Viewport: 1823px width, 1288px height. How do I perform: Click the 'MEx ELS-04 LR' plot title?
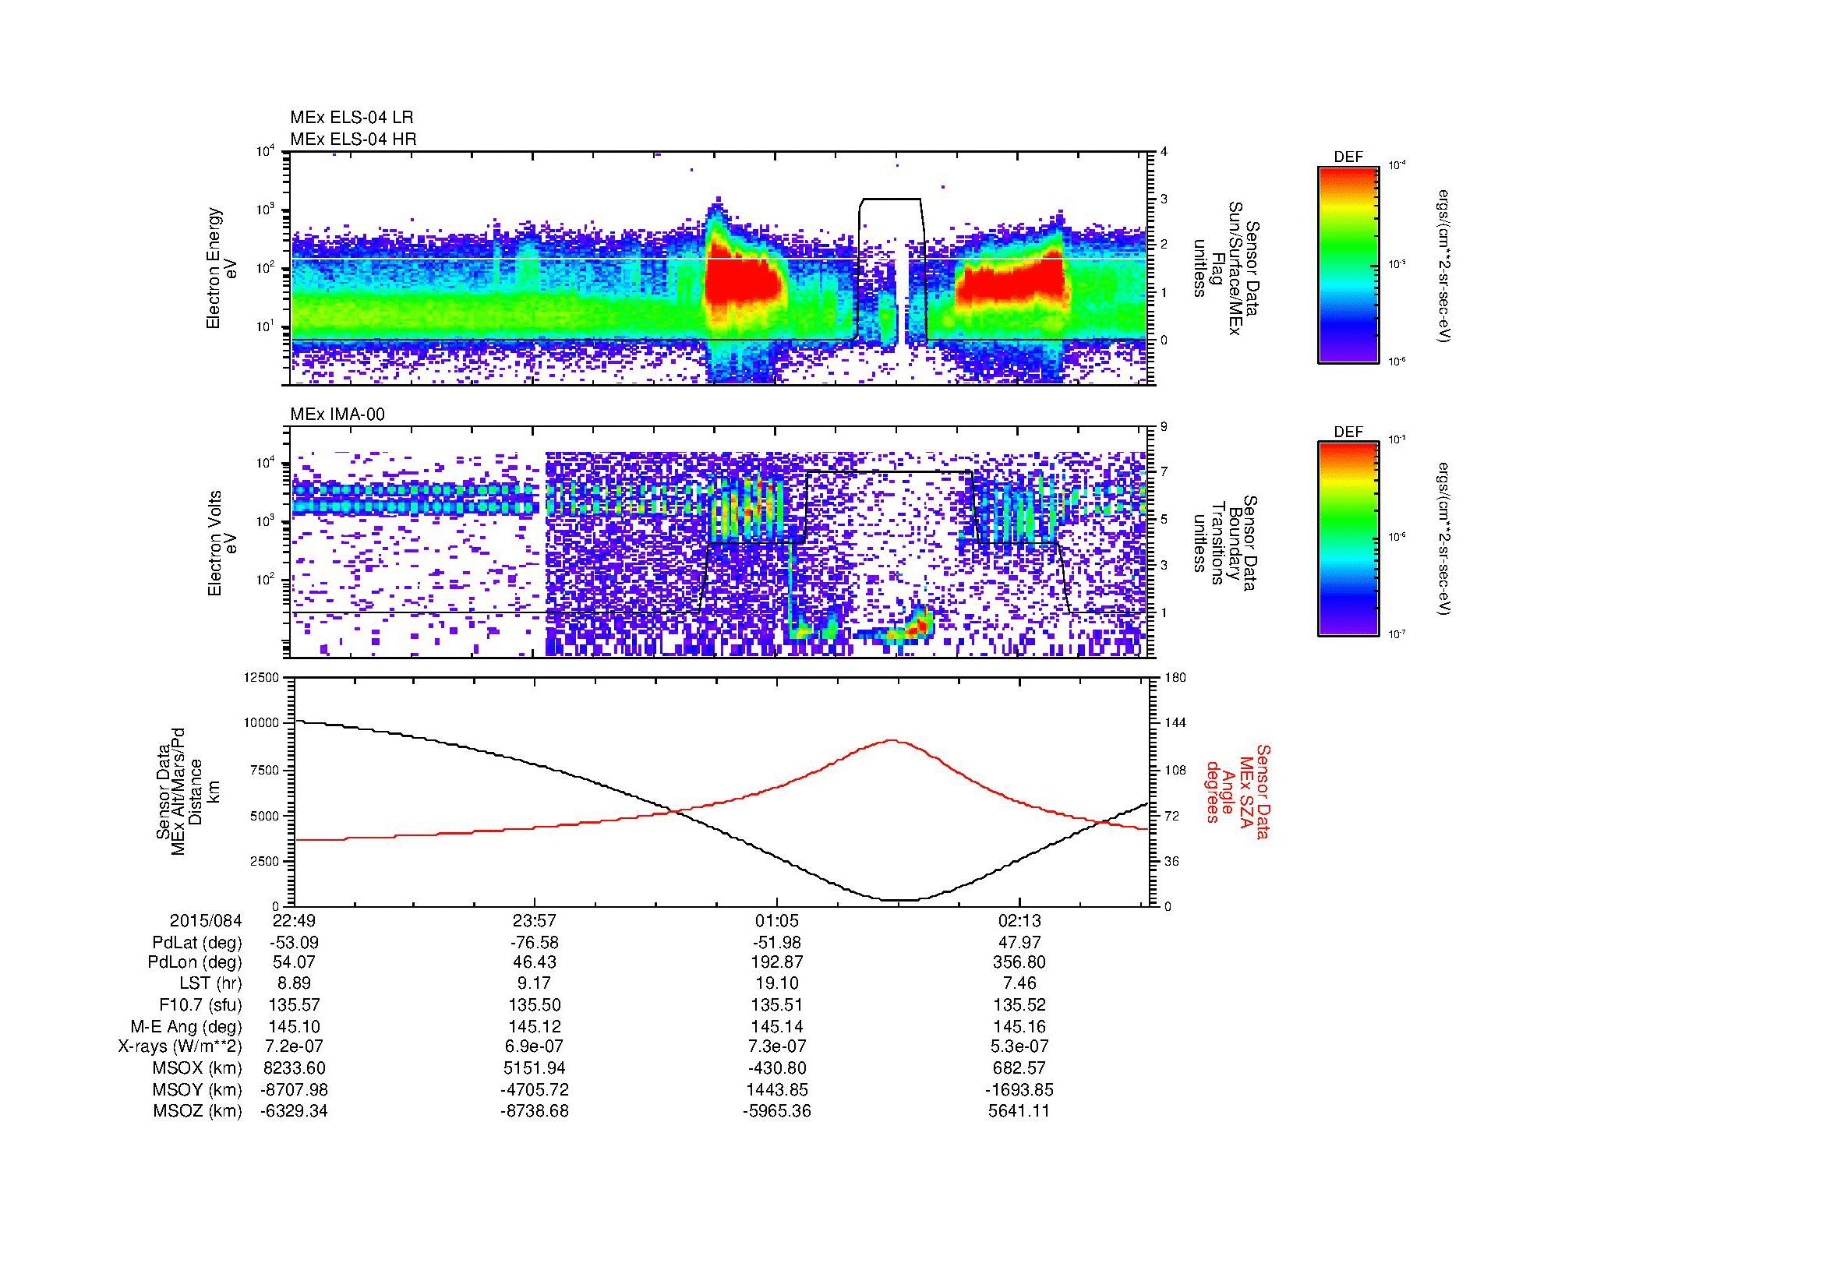[352, 118]
